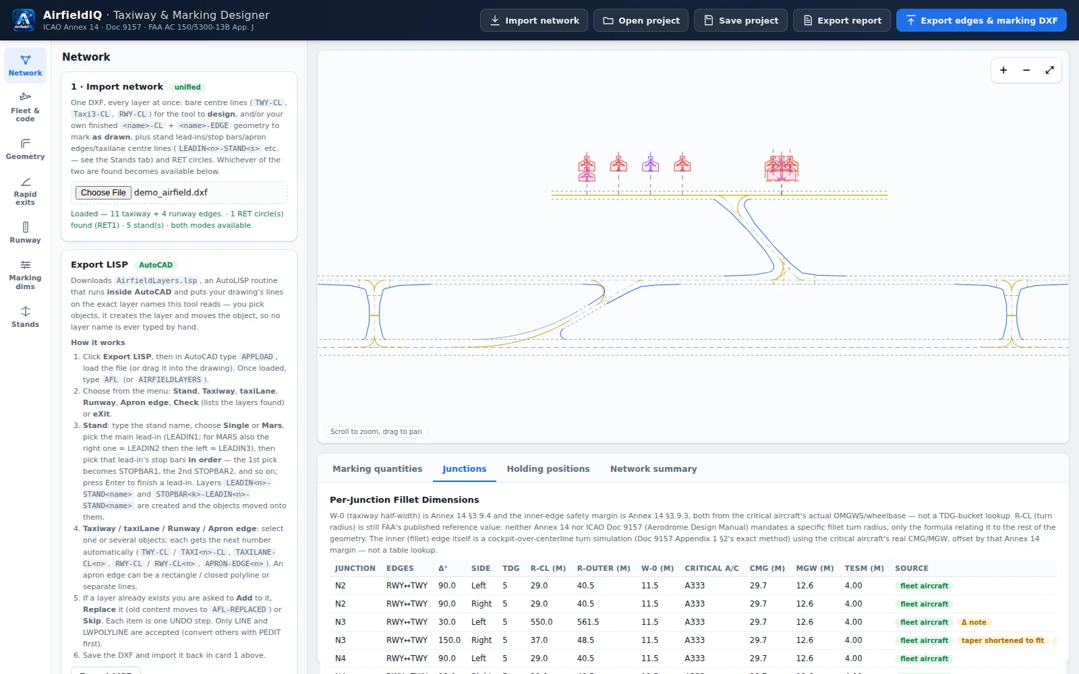Click 'fleet aircraft' badge in N4 row

click(924, 658)
